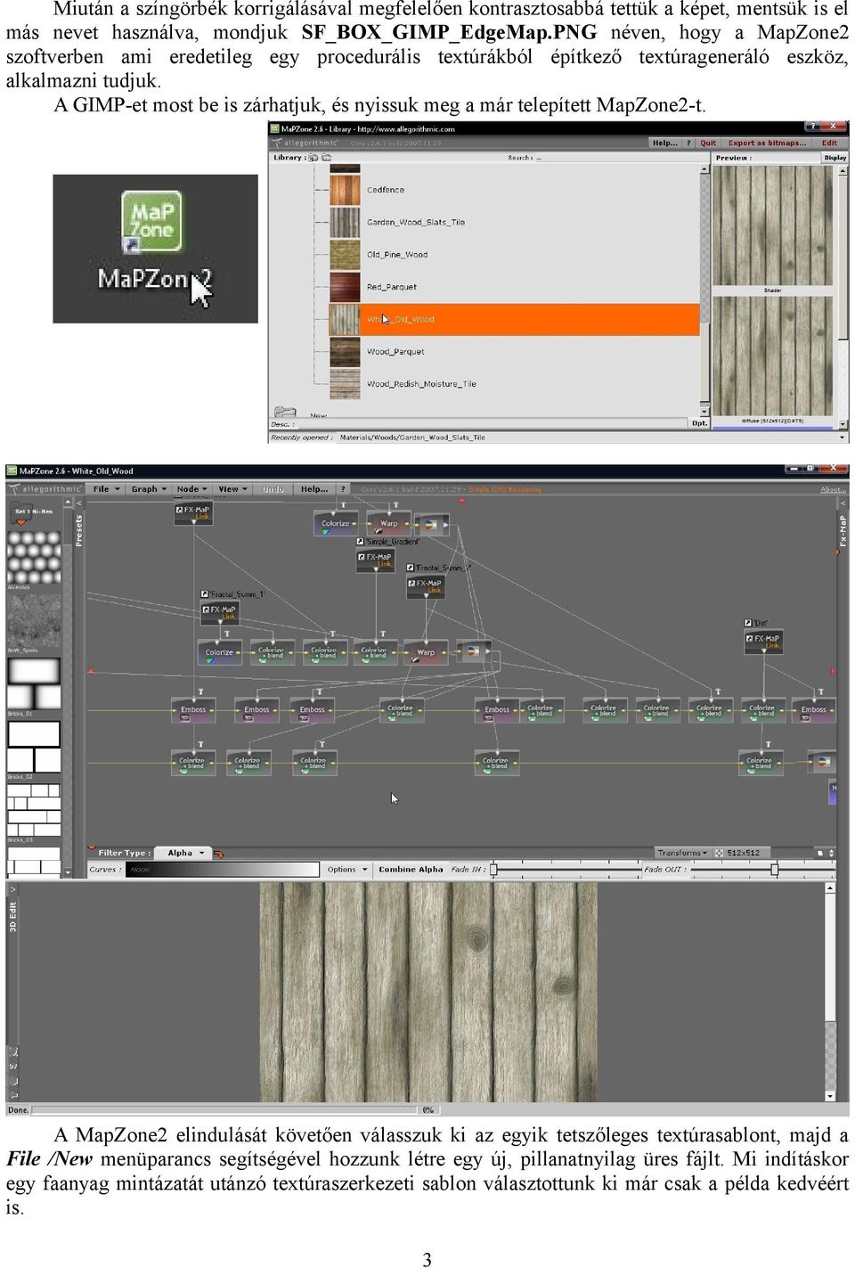Click the About... link
The image size is (855, 1268).
click(833, 489)
